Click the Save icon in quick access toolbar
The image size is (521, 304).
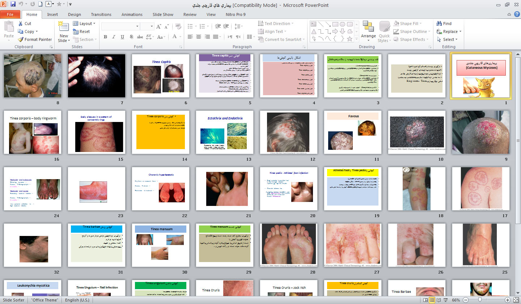(x=13, y=4)
